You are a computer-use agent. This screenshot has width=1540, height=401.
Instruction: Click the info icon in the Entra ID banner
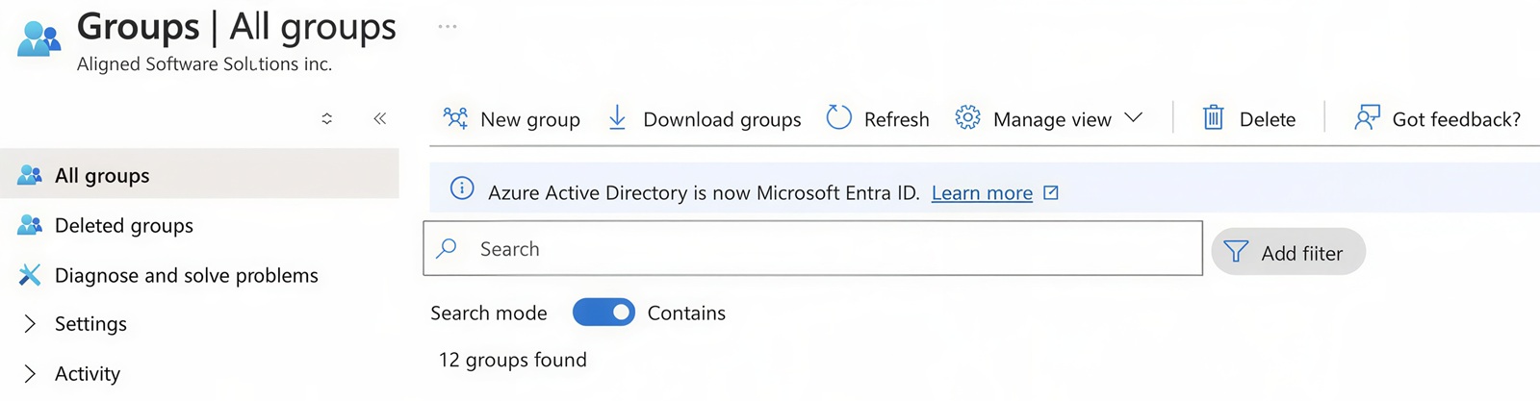pos(462,188)
